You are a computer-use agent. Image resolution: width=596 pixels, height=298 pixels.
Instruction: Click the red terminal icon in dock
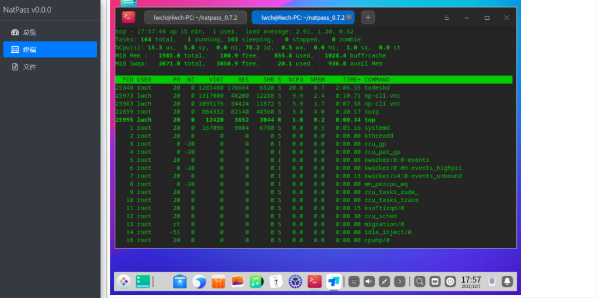[314, 282]
